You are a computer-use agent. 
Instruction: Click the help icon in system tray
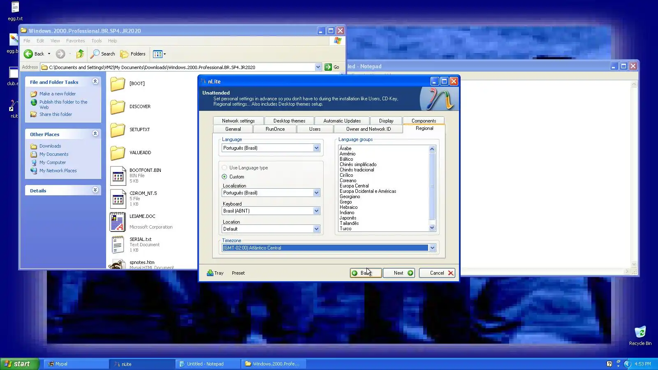[609, 364]
